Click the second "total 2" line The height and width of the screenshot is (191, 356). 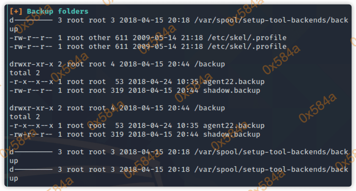point(25,117)
